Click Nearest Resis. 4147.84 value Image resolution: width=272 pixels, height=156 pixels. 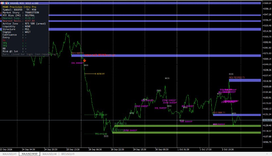tap(30, 21)
